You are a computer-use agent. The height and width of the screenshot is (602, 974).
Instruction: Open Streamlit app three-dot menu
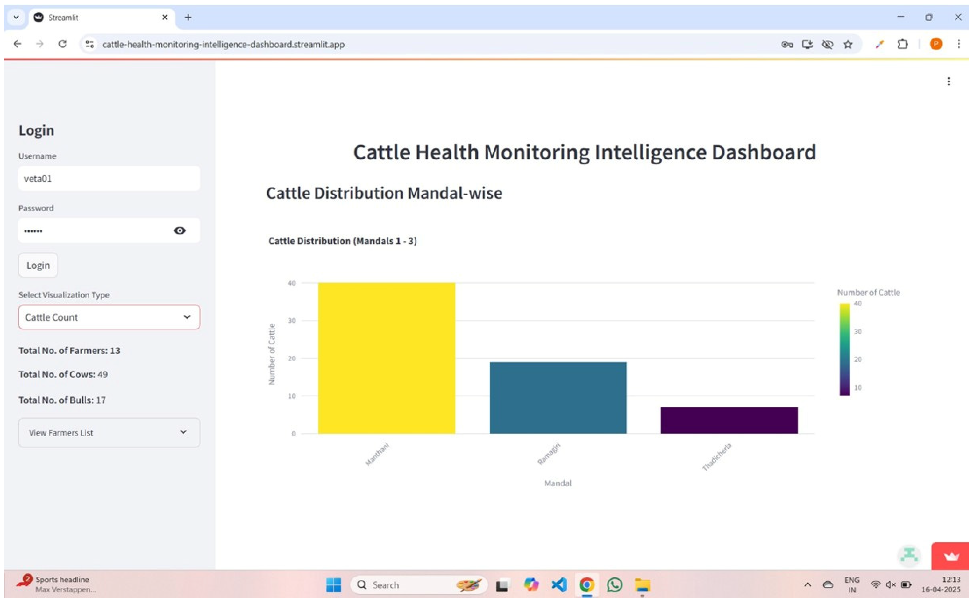tap(949, 81)
